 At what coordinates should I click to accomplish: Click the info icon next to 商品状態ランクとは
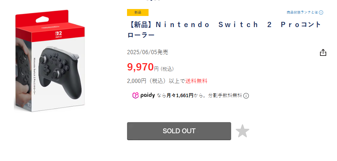(x=321, y=12)
